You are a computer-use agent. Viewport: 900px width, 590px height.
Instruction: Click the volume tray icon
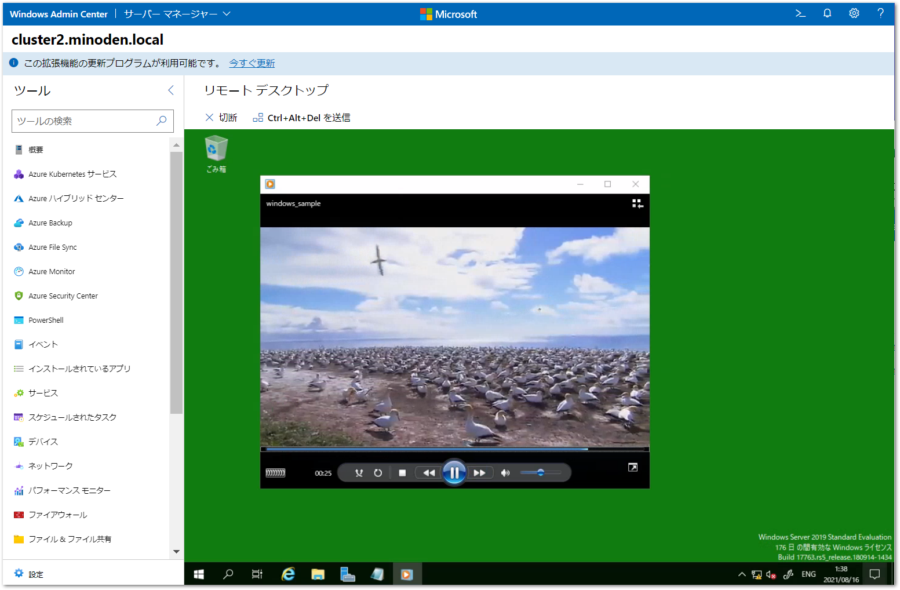(771, 574)
